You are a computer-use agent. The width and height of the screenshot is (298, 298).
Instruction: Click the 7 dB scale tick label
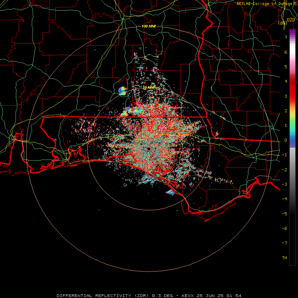(286, 37)
